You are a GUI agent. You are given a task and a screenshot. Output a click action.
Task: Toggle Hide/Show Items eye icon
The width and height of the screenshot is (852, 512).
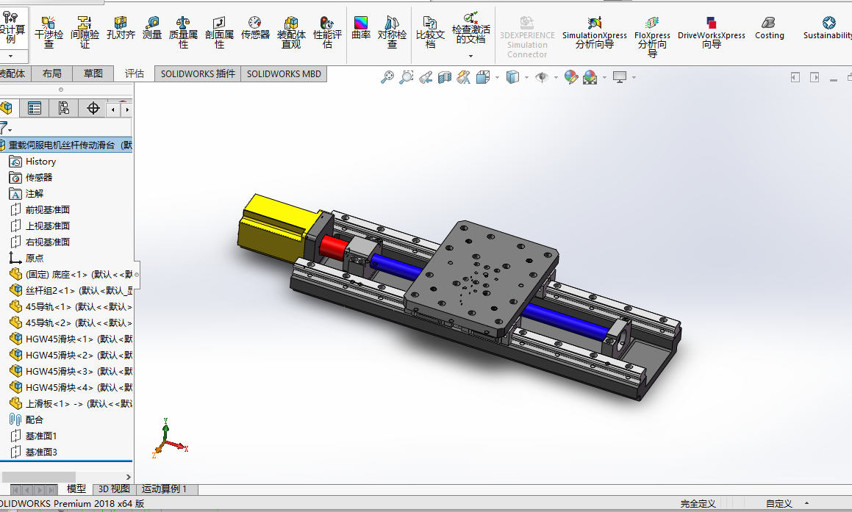click(542, 77)
